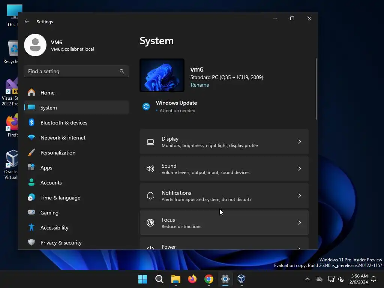The height and width of the screenshot is (288, 384).
Task: Click the Find a setting search box
Action: [76, 71]
